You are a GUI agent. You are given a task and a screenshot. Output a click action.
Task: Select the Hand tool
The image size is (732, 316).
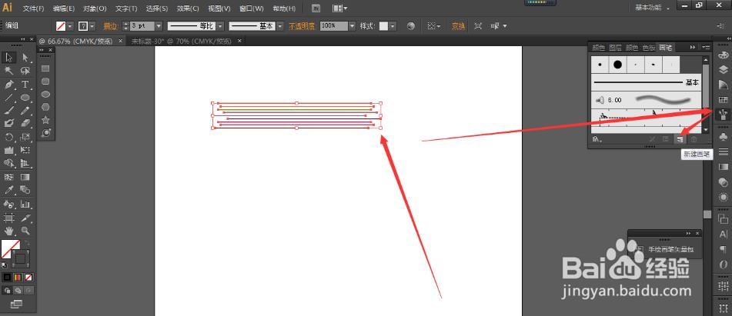coord(9,231)
